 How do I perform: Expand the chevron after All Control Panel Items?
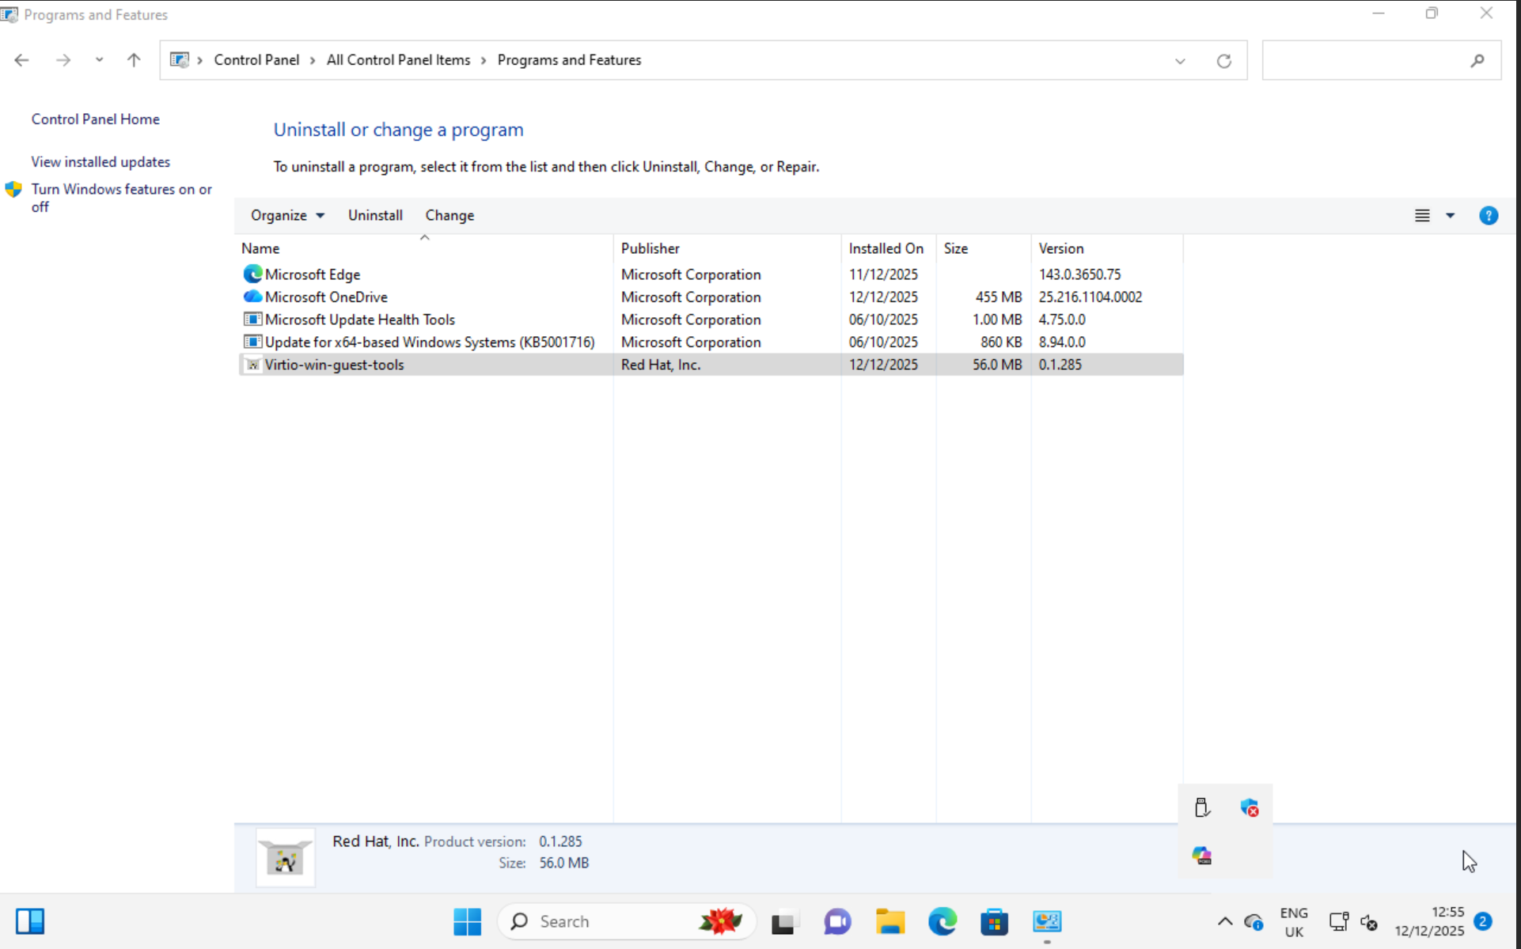(484, 60)
